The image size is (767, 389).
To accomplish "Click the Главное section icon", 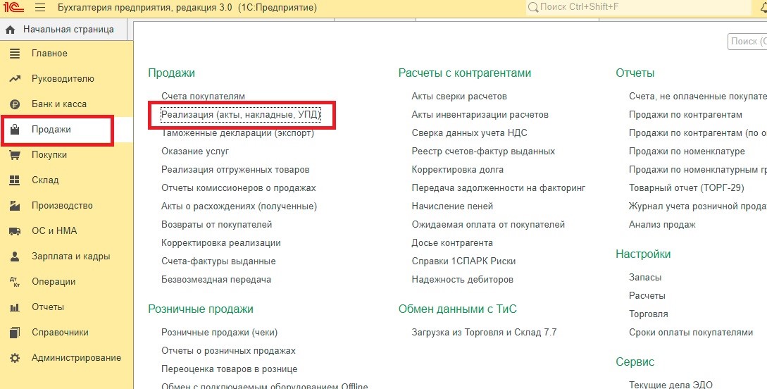I will (15, 54).
